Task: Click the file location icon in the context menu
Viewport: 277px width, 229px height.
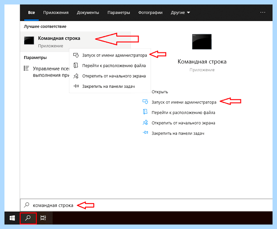Action: click(76, 65)
